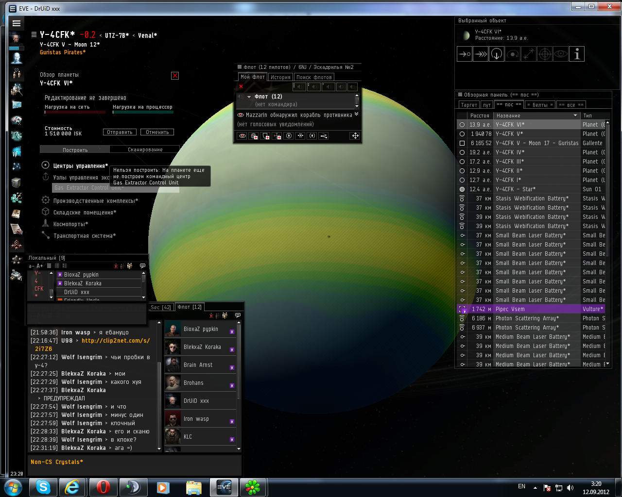The height and width of the screenshot is (497, 622).
Task: Click the Venal region link
Action: point(147,35)
